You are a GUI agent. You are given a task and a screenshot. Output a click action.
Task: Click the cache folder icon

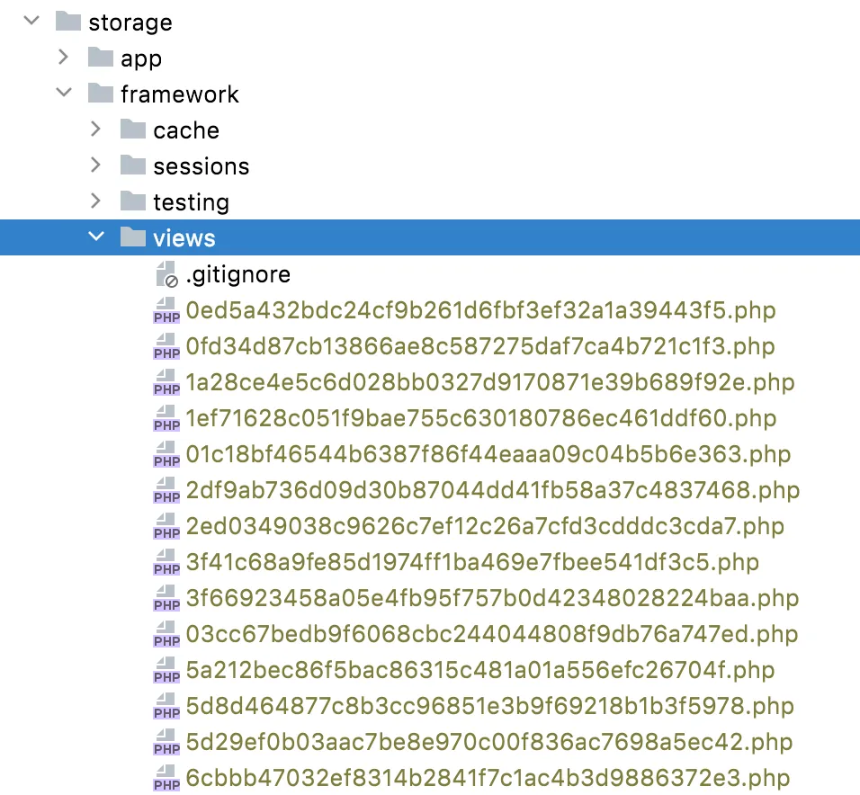point(132,130)
